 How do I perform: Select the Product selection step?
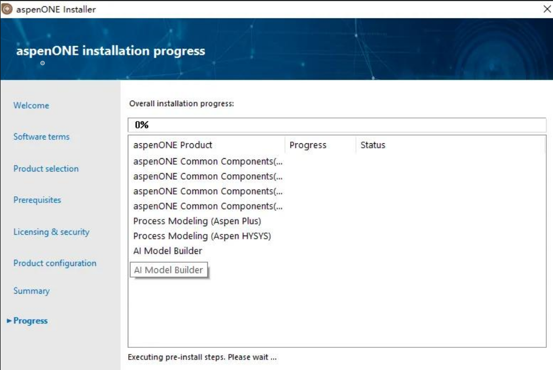pyautogui.click(x=46, y=169)
